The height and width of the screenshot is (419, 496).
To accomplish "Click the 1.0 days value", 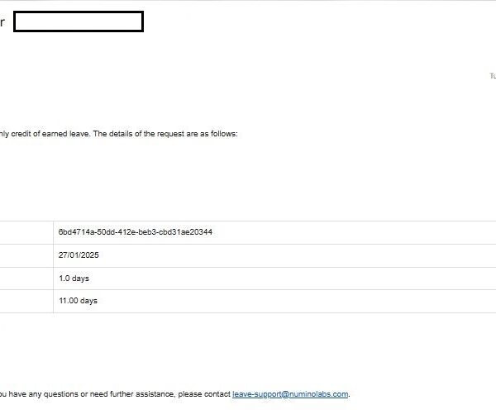I will click(x=74, y=279).
